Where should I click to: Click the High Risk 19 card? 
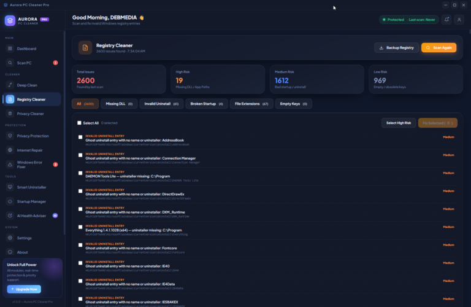click(218, 79)
